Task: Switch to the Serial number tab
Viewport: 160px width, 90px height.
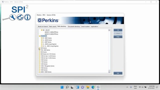Action: 85,26
